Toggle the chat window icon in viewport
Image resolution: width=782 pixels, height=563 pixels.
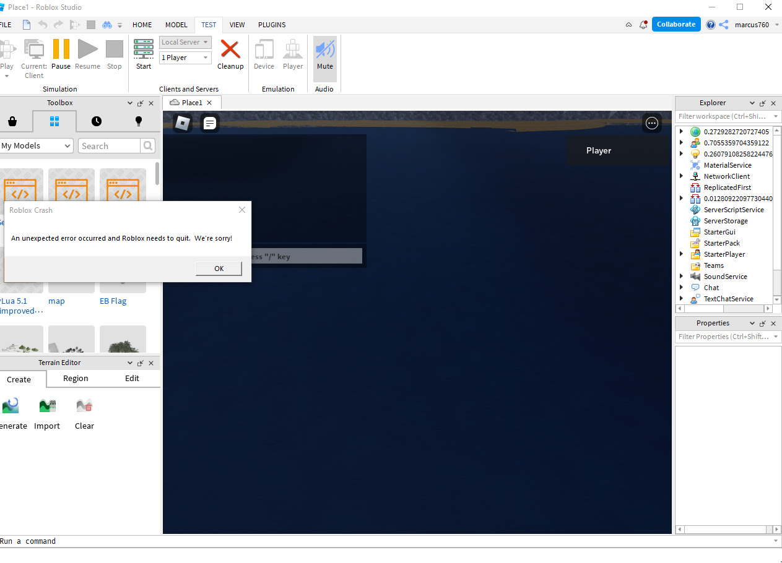click(210, 123)
